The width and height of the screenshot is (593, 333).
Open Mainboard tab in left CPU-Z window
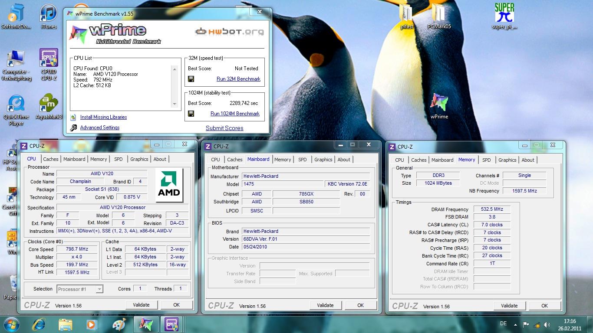click(x=74, y=159)
